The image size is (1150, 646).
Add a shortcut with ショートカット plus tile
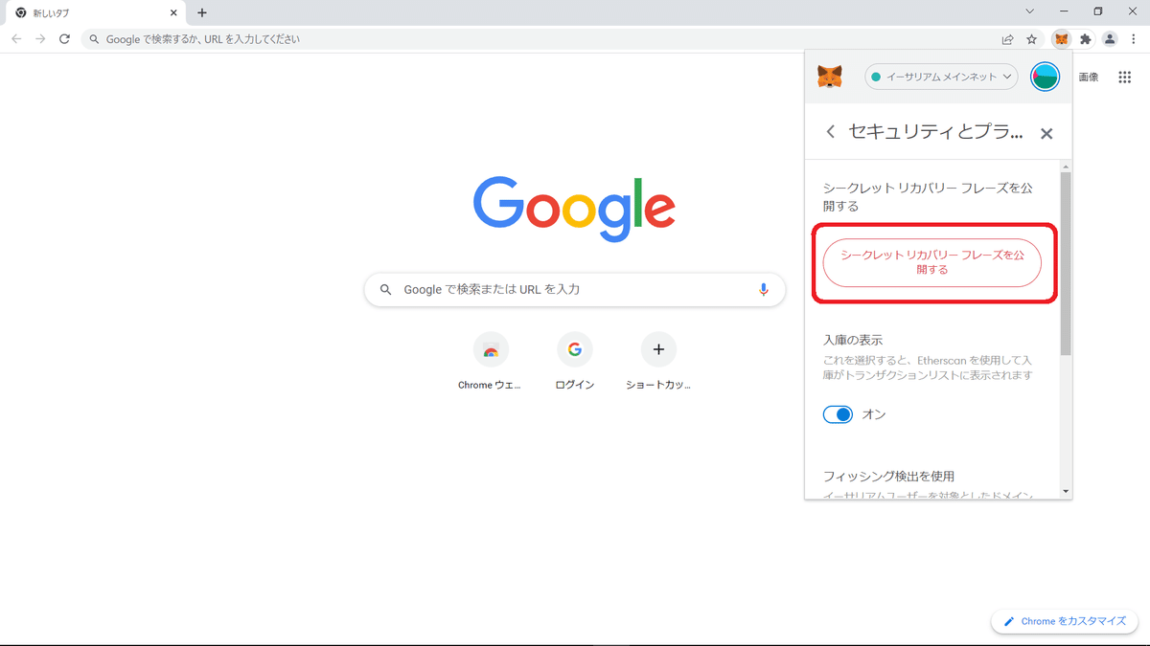pos(658,361)
